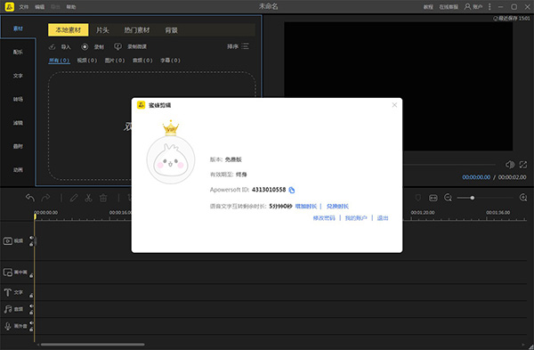
Task: Click the BeeCut logo in the title bar
Action: pyautogui.click(x=10, y=6)
